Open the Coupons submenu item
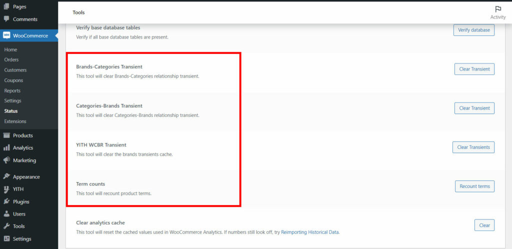The width and height of the screenshot is (512, 249). coord(13,80)
